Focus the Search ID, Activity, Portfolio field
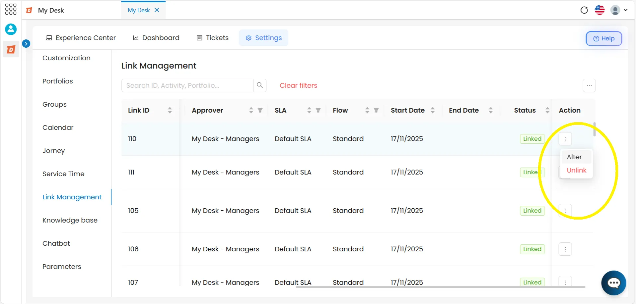Viewport: 636px width, 304px height. [187, 85]
